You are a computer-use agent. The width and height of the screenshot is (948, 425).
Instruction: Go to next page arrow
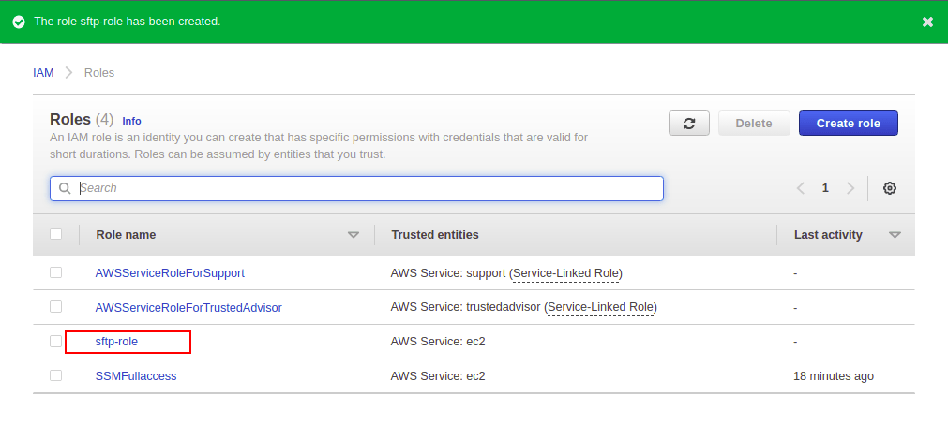pyautogui.click(x=850, y=188)
